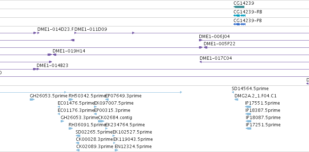This screenshot has height=152, width=309.
Task: Select the glyph under IP18387.5prime
Action: point(248,114)
